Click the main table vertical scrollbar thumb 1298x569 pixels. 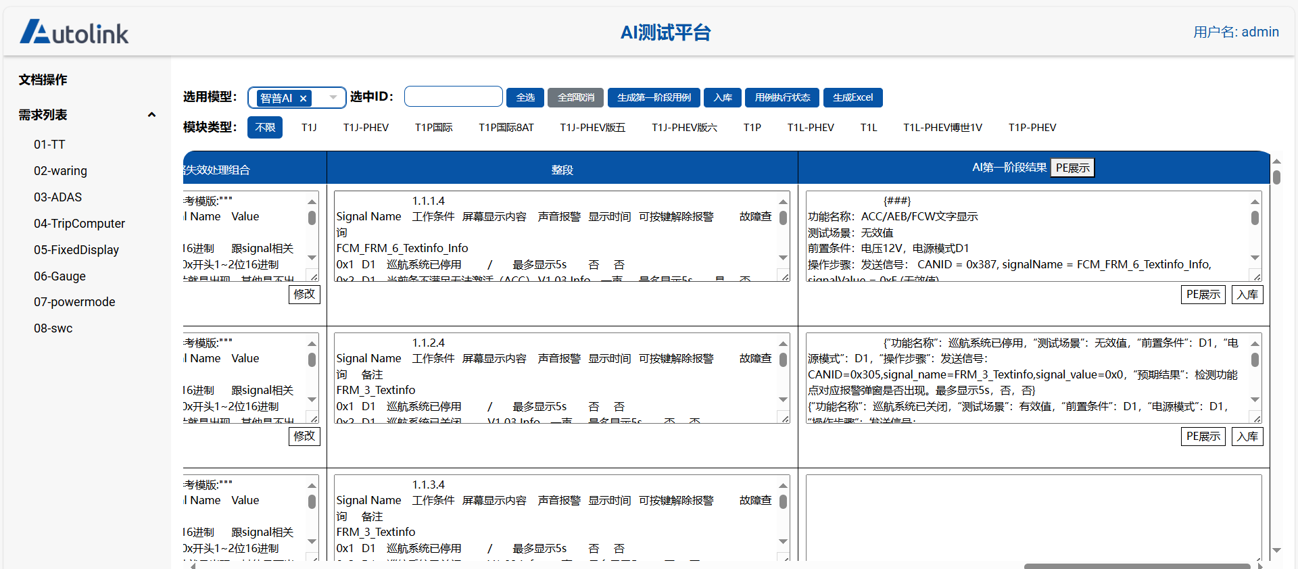(x=1276, y=178)
